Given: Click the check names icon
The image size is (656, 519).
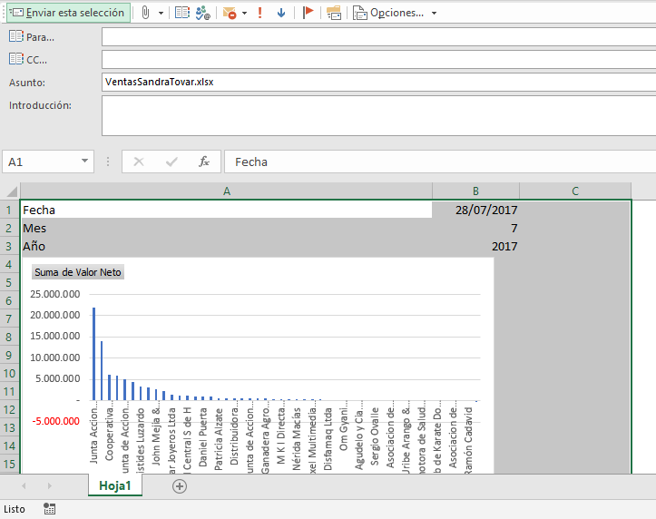Looking at the screenshot, I should point(203,13).
